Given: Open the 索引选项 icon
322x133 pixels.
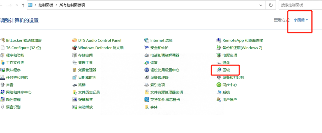Looking at the screenshot, I should 147,85.
